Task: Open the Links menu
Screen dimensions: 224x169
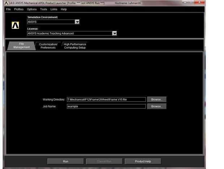Action: pyautogui.click(x=54, y=9)
